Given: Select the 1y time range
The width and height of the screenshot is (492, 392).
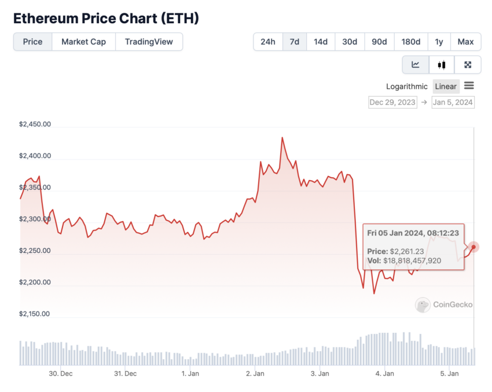Looking at the screenshot, I should 439,42.
